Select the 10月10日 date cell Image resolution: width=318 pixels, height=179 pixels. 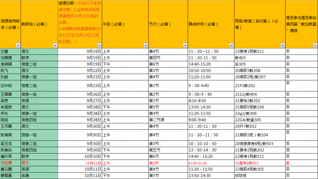(79, 156)
